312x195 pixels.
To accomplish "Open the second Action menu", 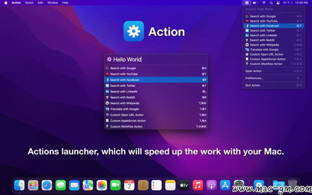I will (29, 3).
